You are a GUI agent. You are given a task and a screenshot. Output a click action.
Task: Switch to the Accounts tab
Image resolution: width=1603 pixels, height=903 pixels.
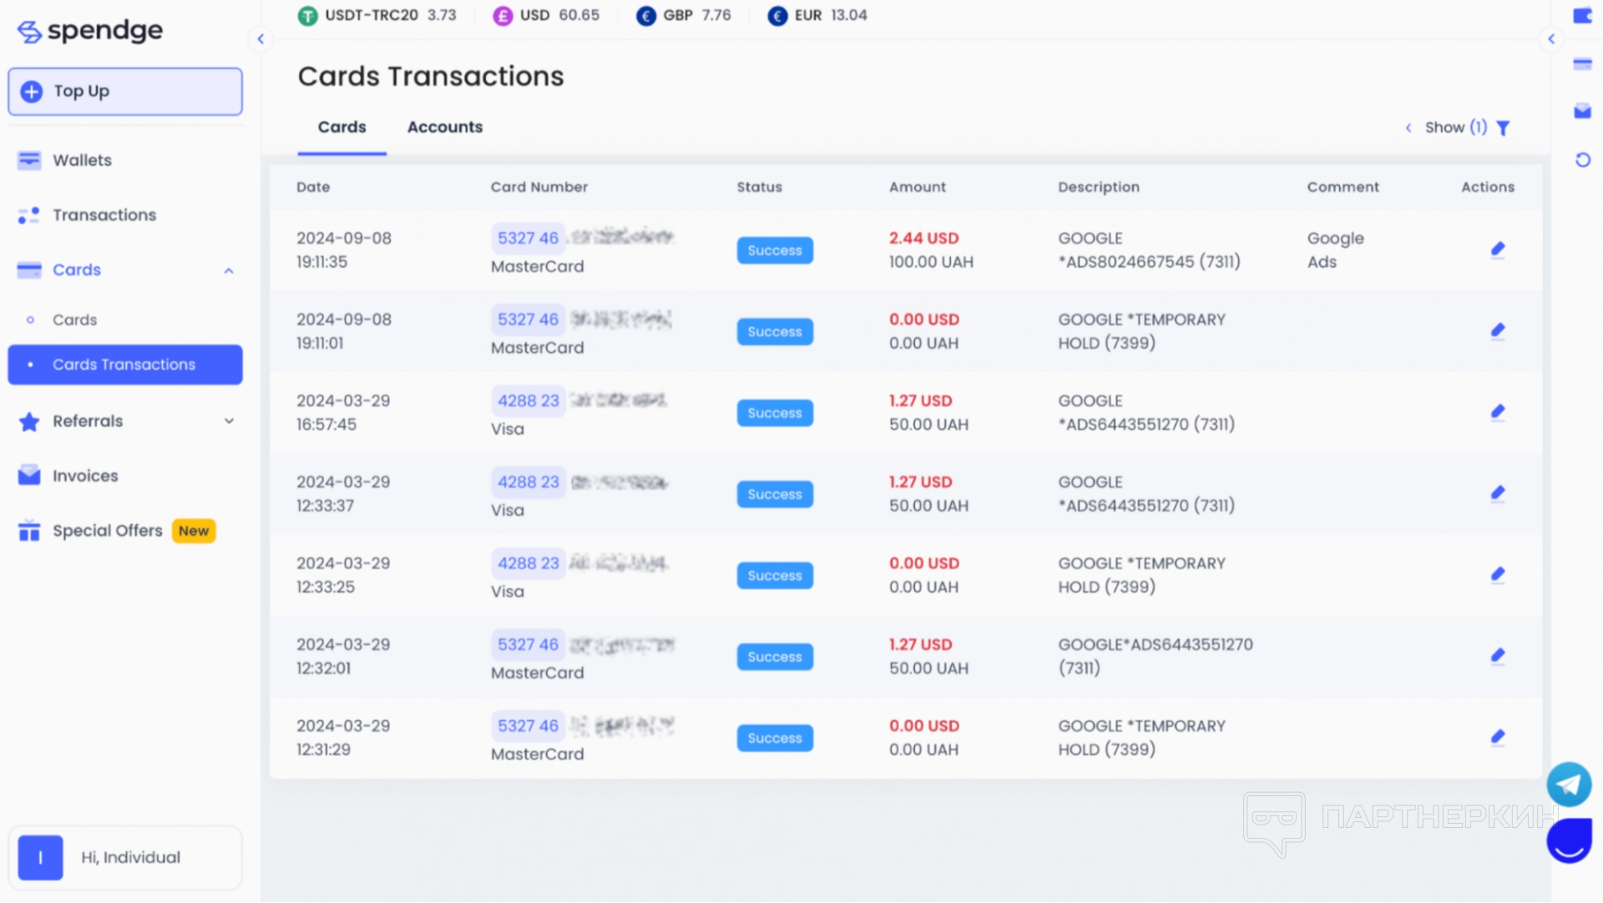click(444, 127)
